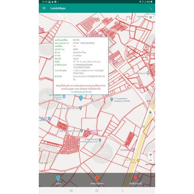
Task: Select land number value 14
Action: 74,46
